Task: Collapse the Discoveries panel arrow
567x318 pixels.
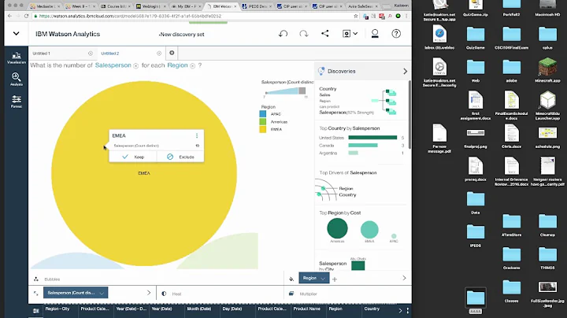Action: (x=405, y=72)
